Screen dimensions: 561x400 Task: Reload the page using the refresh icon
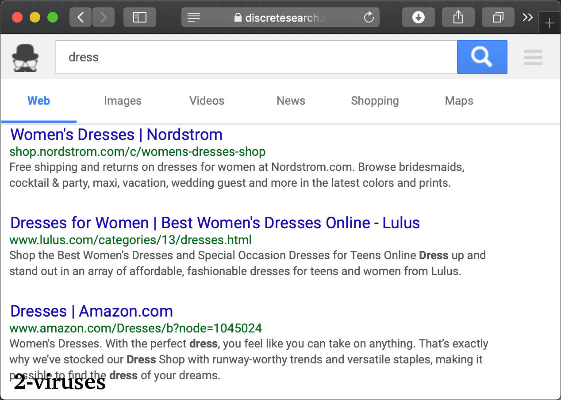coord(369,17)
